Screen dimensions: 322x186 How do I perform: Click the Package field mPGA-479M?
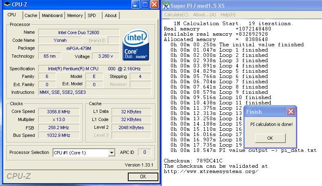(79, 48)
